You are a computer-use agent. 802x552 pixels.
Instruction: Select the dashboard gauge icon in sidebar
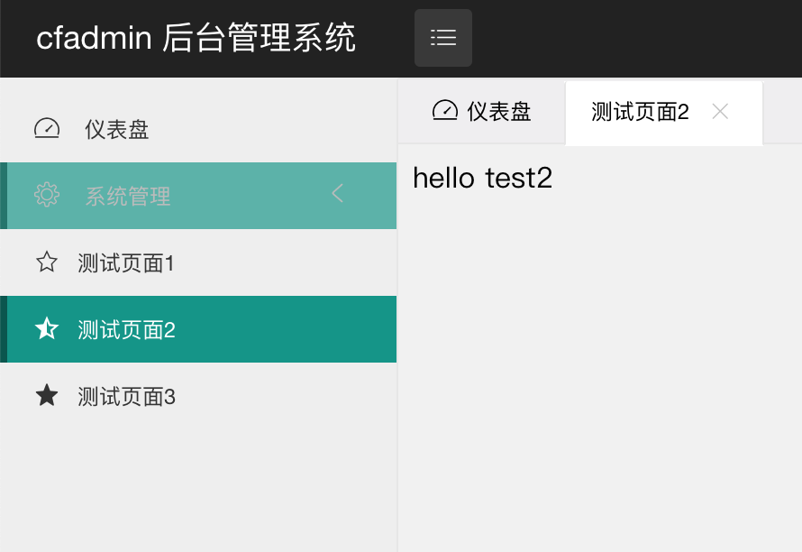pyautogui.click(x=47, y=128)
